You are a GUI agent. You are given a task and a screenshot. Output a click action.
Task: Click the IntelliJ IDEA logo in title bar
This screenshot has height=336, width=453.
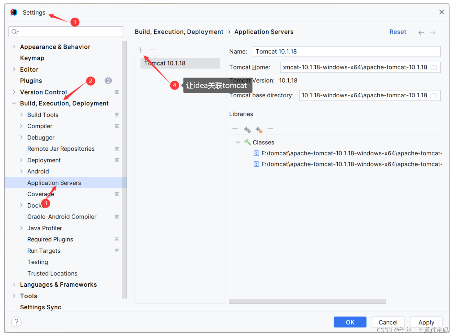[x=14, y=12]
